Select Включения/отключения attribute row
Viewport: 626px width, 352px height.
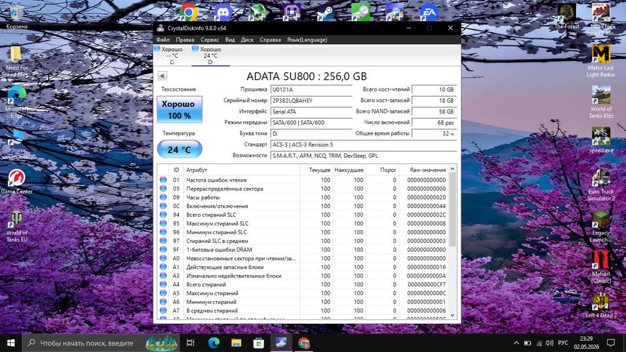[303, 206]
